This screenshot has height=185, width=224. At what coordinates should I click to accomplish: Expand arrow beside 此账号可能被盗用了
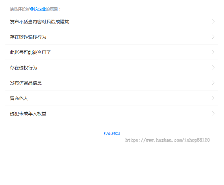click(x=213, y=52)
